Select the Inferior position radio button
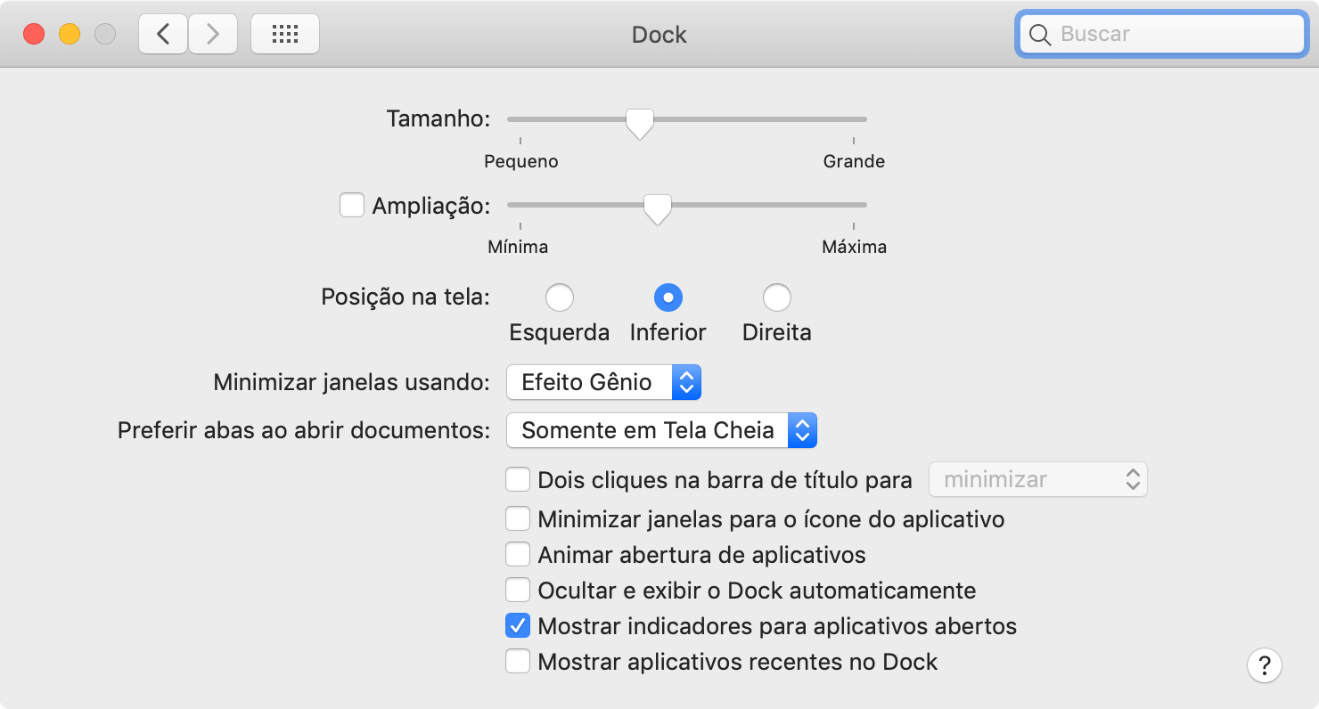The width and height of the screenshot is (1319, 709). 668,297
